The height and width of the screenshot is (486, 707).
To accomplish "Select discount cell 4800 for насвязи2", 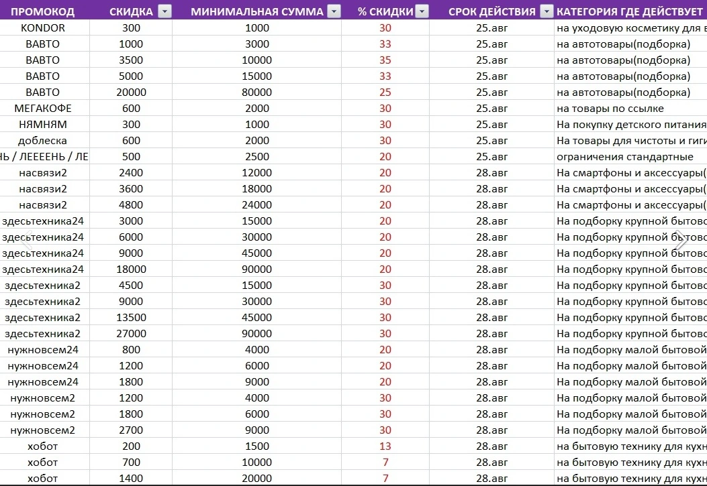I will [131, 205].
